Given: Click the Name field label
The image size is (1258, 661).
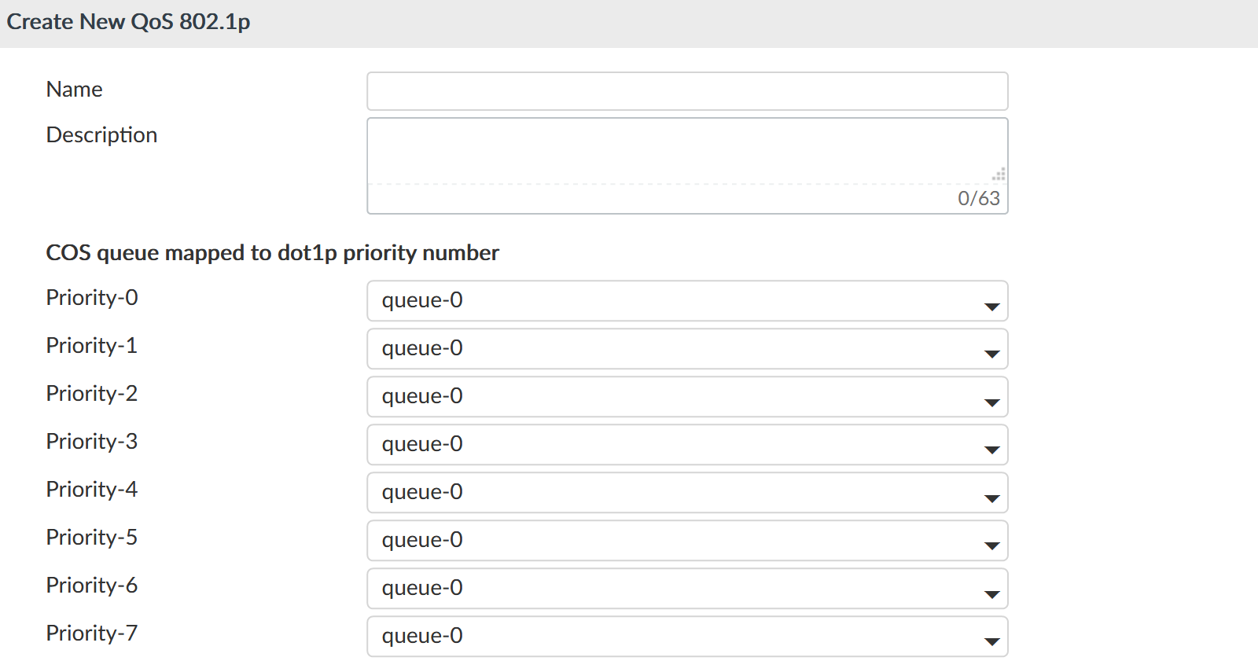Looking at the screenshot, I should click(x=74, y=90).
